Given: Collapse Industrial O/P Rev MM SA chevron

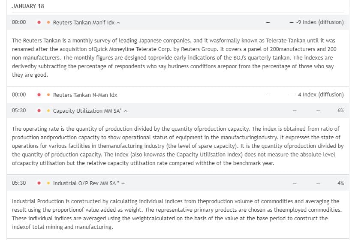Looking at the screenshot, I should tap(123, 183).
